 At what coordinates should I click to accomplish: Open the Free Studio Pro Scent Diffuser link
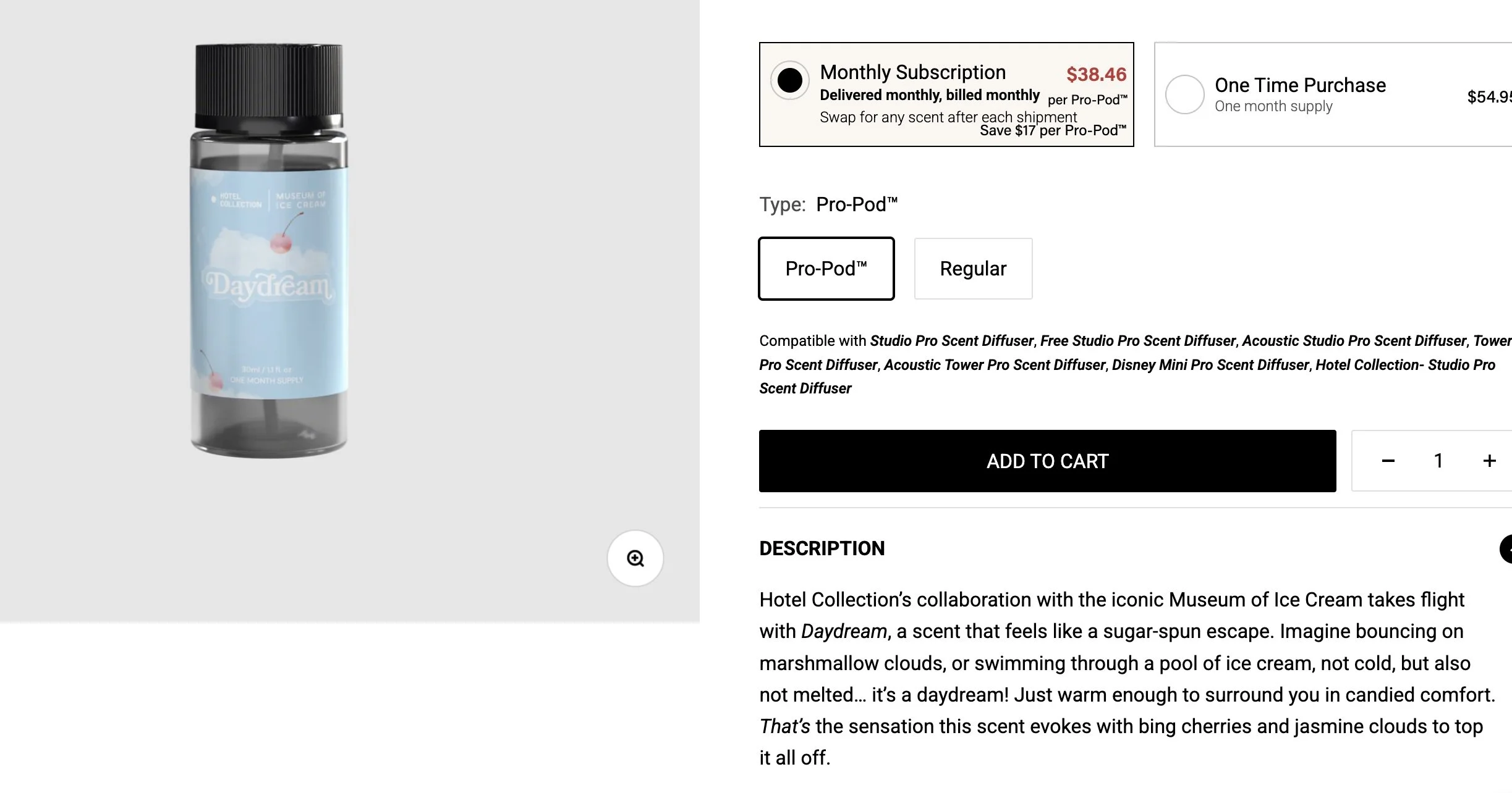click(x=1137, y=341)
